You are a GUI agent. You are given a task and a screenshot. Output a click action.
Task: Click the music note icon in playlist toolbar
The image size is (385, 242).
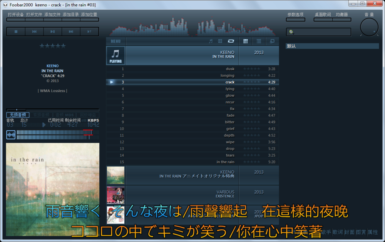tap(211, 41)
